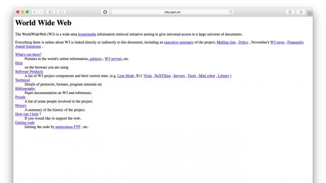Click text 'Paper documentation on W3 and references.'

pyautogui.click(x=58, y=93)
